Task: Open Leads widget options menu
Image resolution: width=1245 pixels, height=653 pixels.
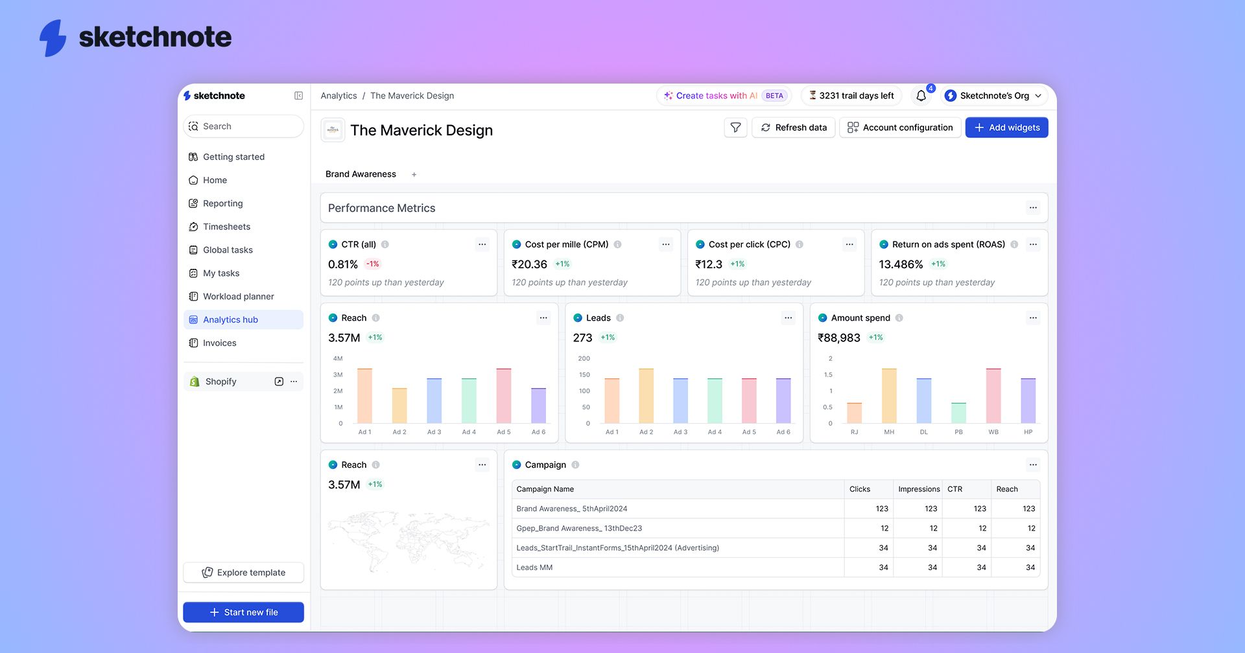Action: click(x=788, y=318)
